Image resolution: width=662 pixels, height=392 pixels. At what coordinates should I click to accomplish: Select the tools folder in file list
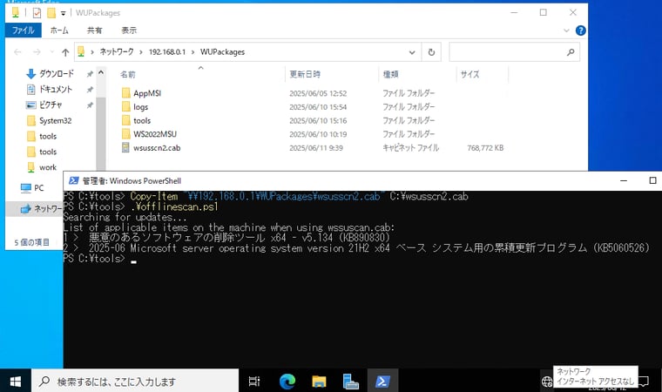point(142,121)
